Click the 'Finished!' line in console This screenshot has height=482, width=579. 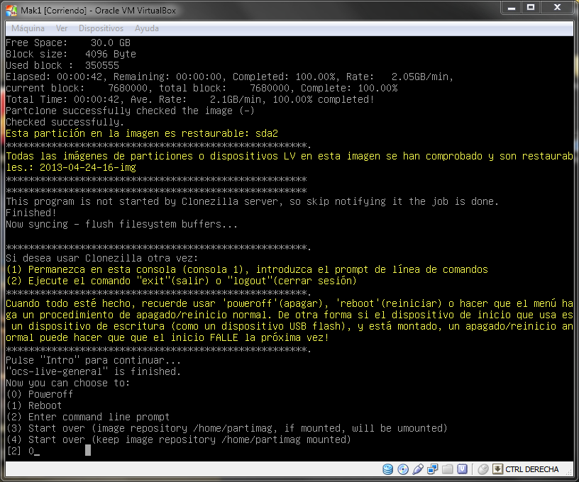tap(31, 213)
